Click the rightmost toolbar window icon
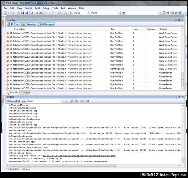Viewport: 188px width, 178px height. (185, 13)
